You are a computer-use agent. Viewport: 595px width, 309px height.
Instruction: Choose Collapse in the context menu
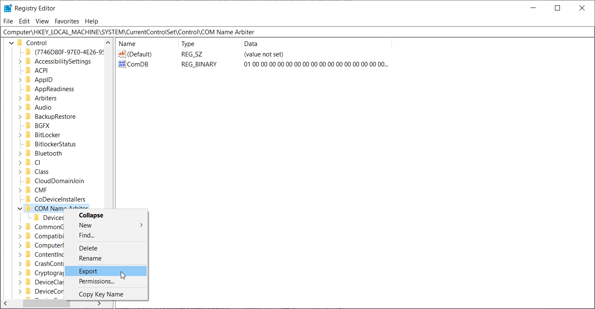106,215
